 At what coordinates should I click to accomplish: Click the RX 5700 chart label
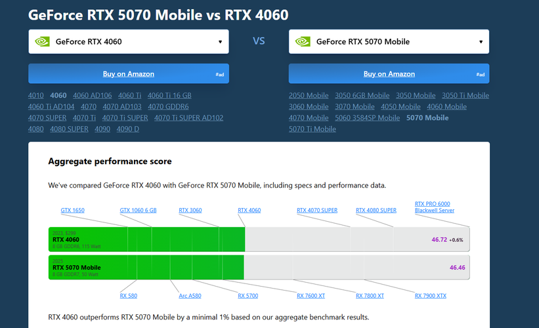[248, 296]
